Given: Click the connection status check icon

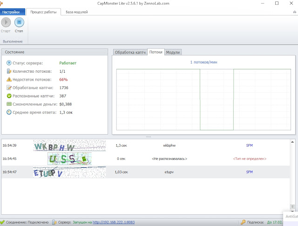Looking at the screenshot, I should tap(2, 222).
